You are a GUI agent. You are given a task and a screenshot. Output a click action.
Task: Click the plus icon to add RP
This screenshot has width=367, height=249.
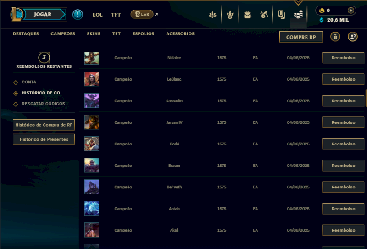350,11
